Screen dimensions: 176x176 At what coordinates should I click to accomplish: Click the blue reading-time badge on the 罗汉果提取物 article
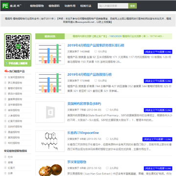coord(158,169)
